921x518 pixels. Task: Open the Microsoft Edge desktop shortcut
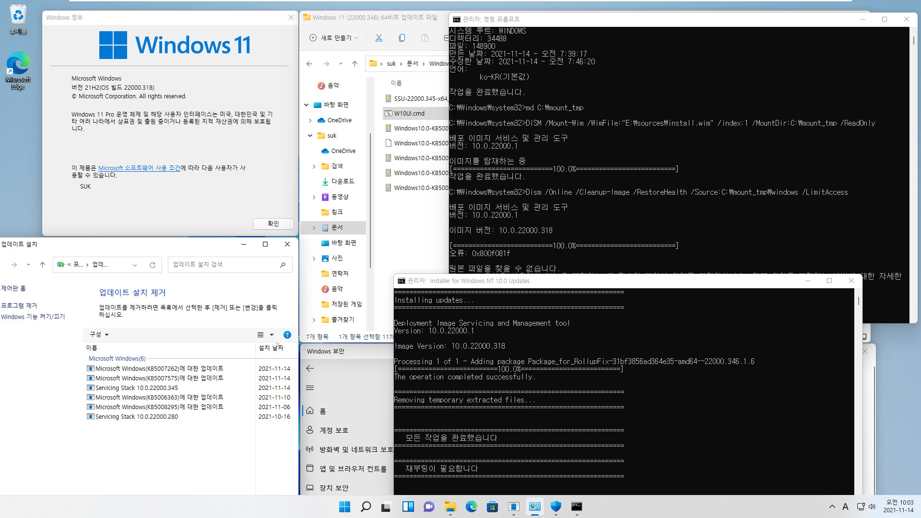pos(18,71)
